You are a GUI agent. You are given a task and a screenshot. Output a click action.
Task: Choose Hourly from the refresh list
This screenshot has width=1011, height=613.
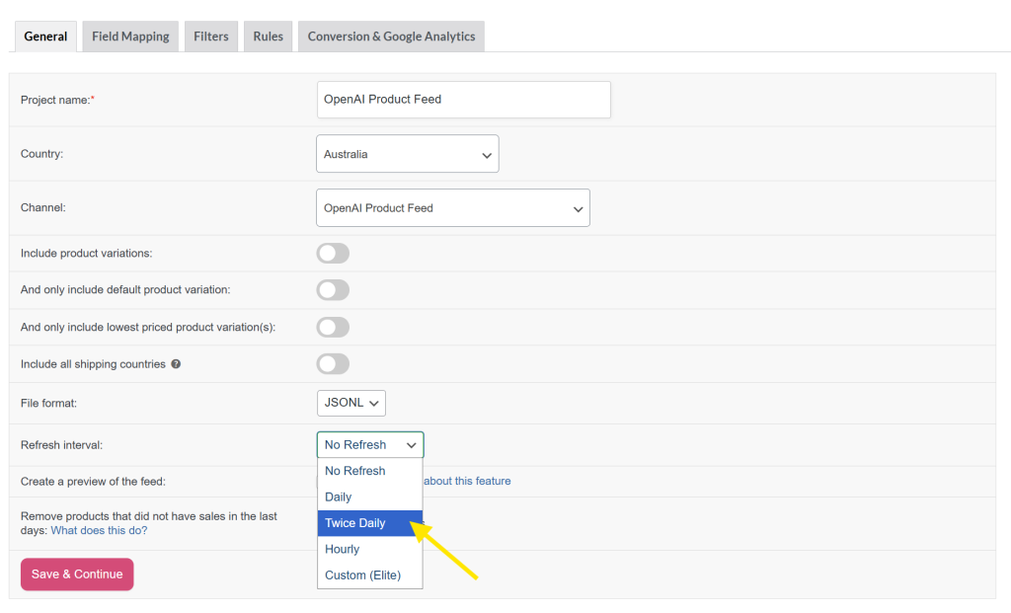(x=342, y=549)
